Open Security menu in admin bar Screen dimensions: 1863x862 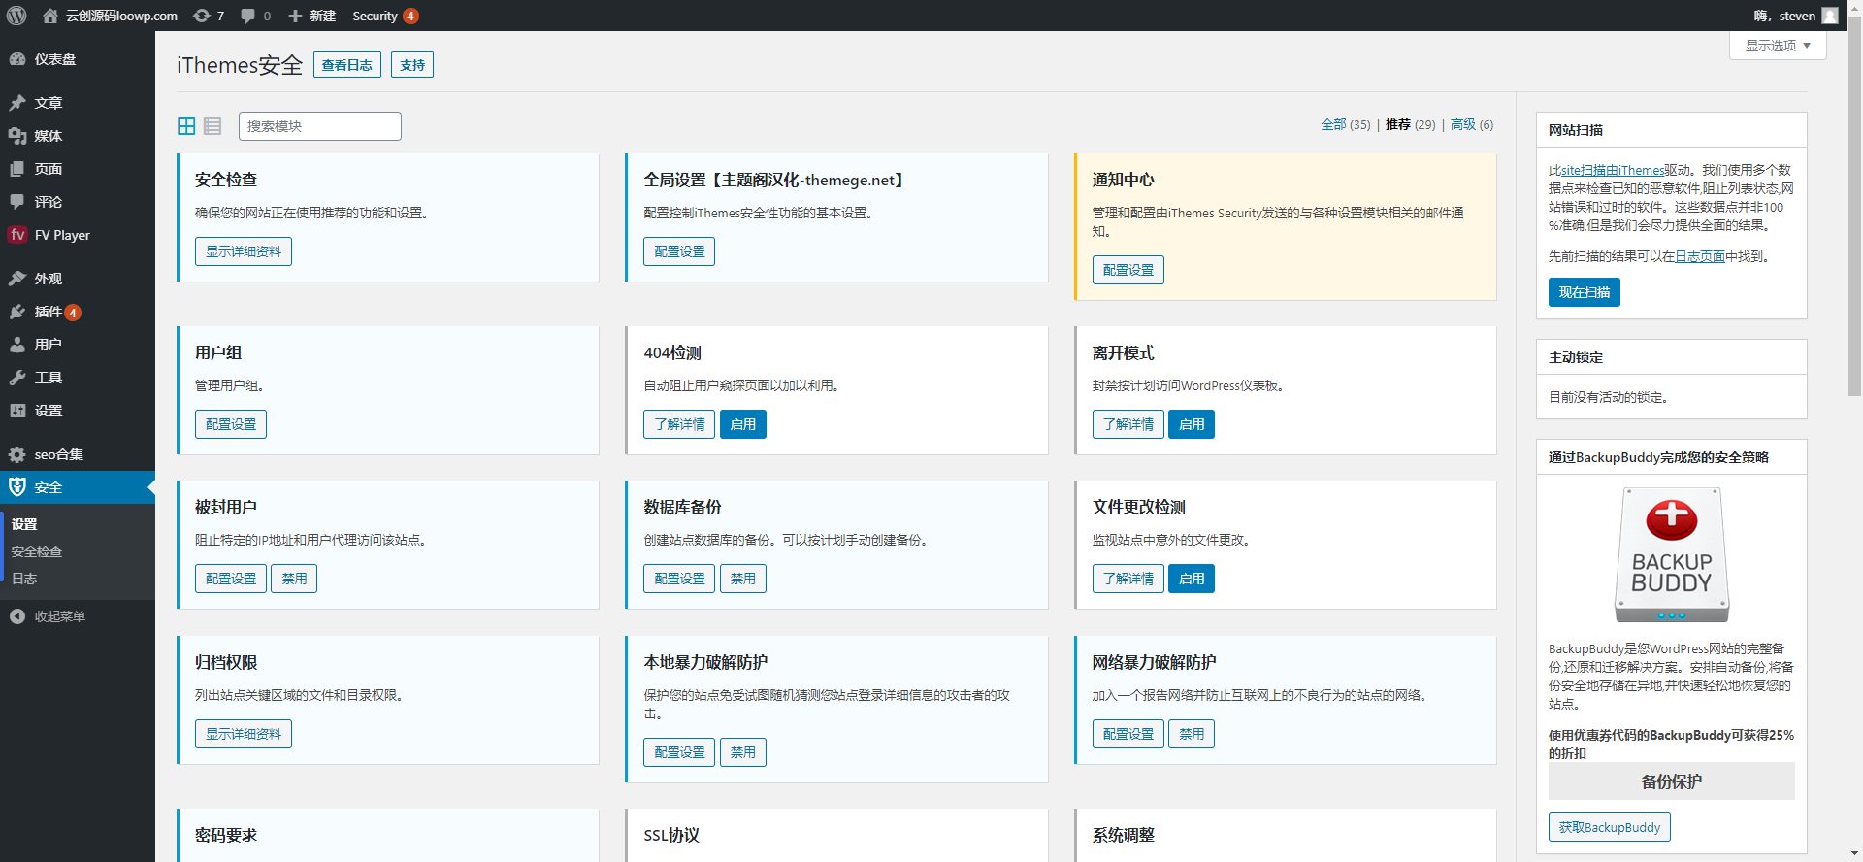pos(385,16)
